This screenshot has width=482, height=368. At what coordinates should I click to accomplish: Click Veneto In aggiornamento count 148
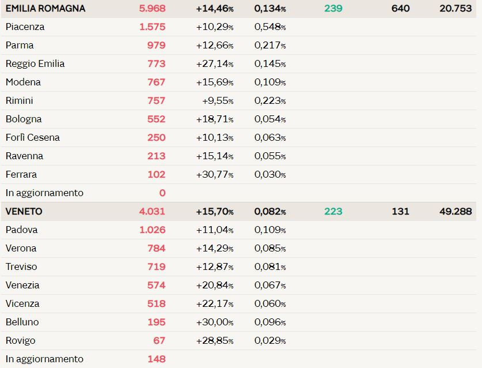click(x=157, y=359)
